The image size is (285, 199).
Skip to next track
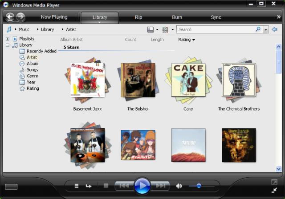pyautogui.click(x=160, y=186)
